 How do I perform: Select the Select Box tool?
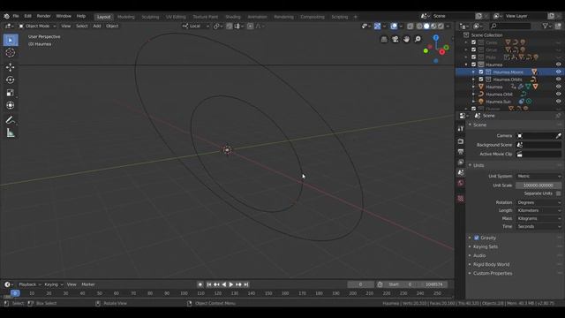(11, 40)
